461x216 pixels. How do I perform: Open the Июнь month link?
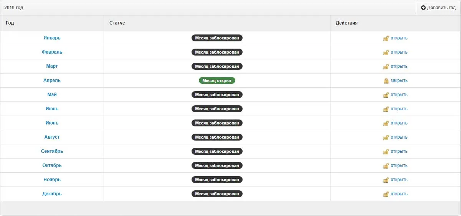click(52, 109)
